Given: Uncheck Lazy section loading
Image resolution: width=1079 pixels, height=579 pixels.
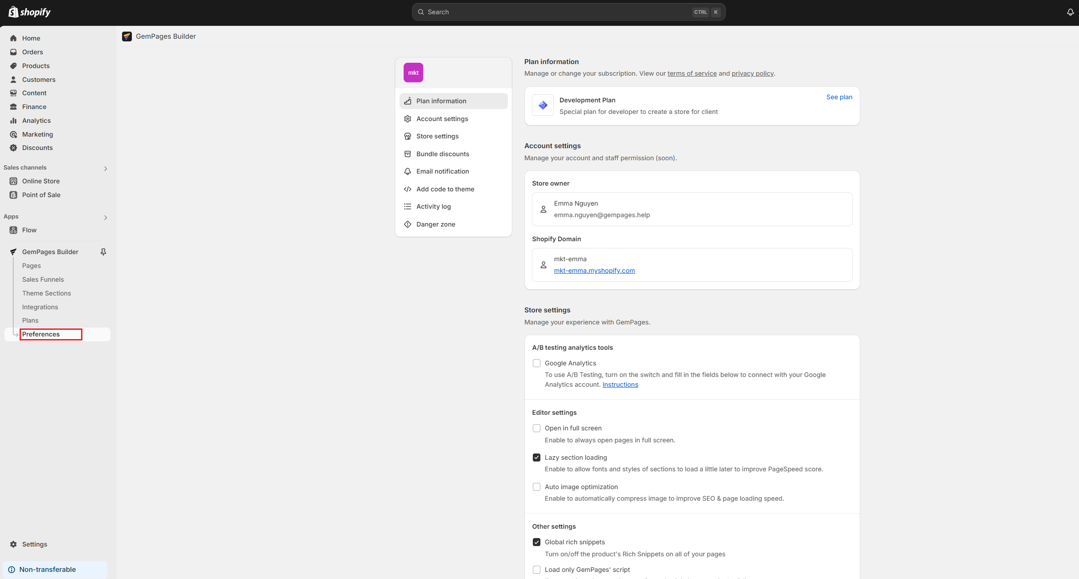Looking at the screenshot, I should tap(536, 458).
